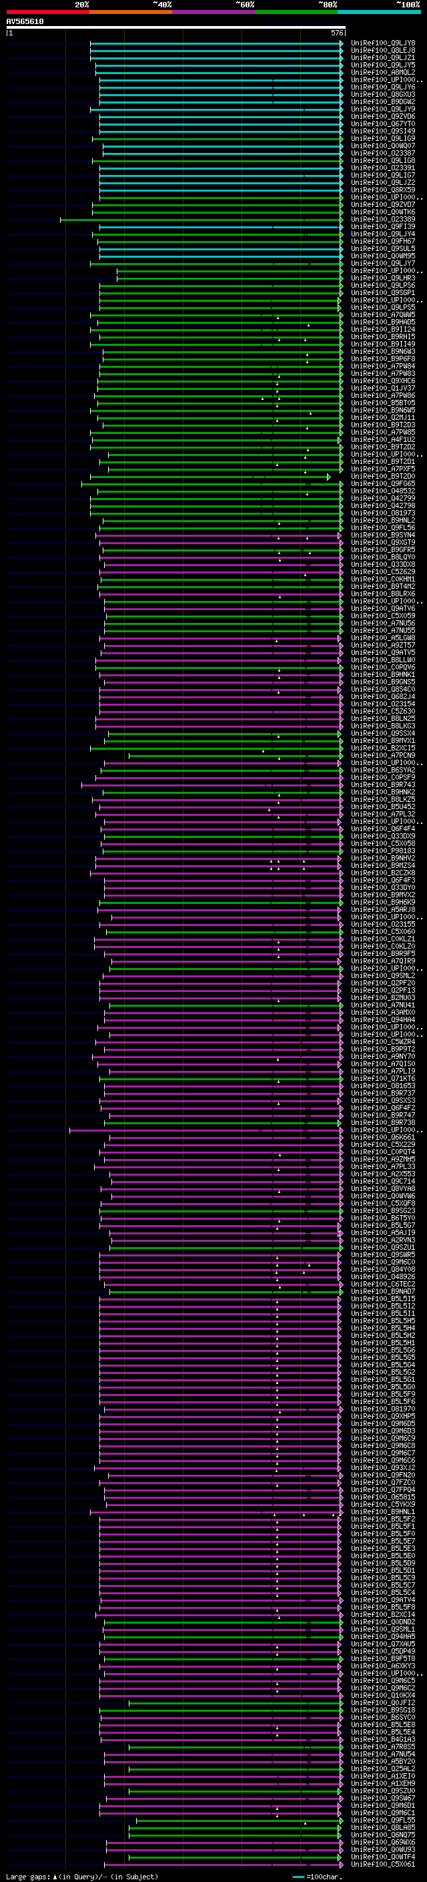Click the UniRef100_Q6NQ75 label
Viewport: 427px width, 1882px height.
tap(382, 1835)
